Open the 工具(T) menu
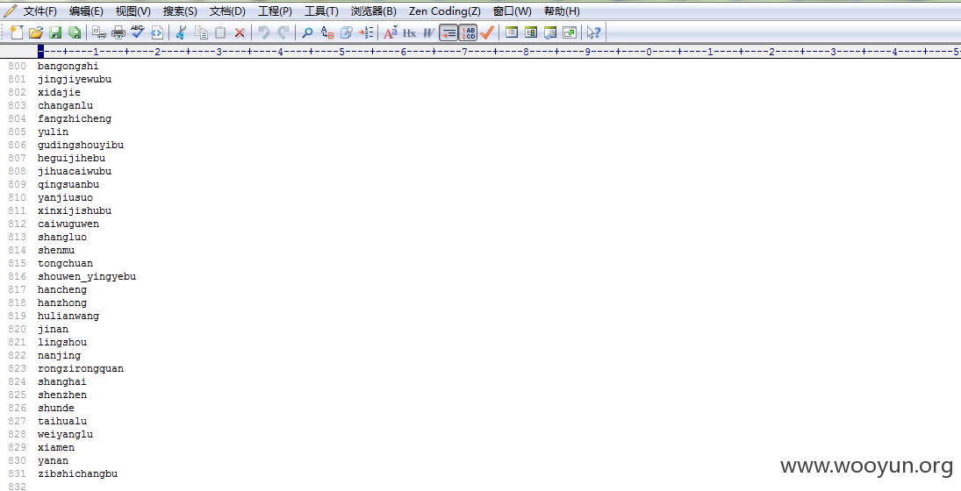Screen dimensions: 961x491 (322, 11)
